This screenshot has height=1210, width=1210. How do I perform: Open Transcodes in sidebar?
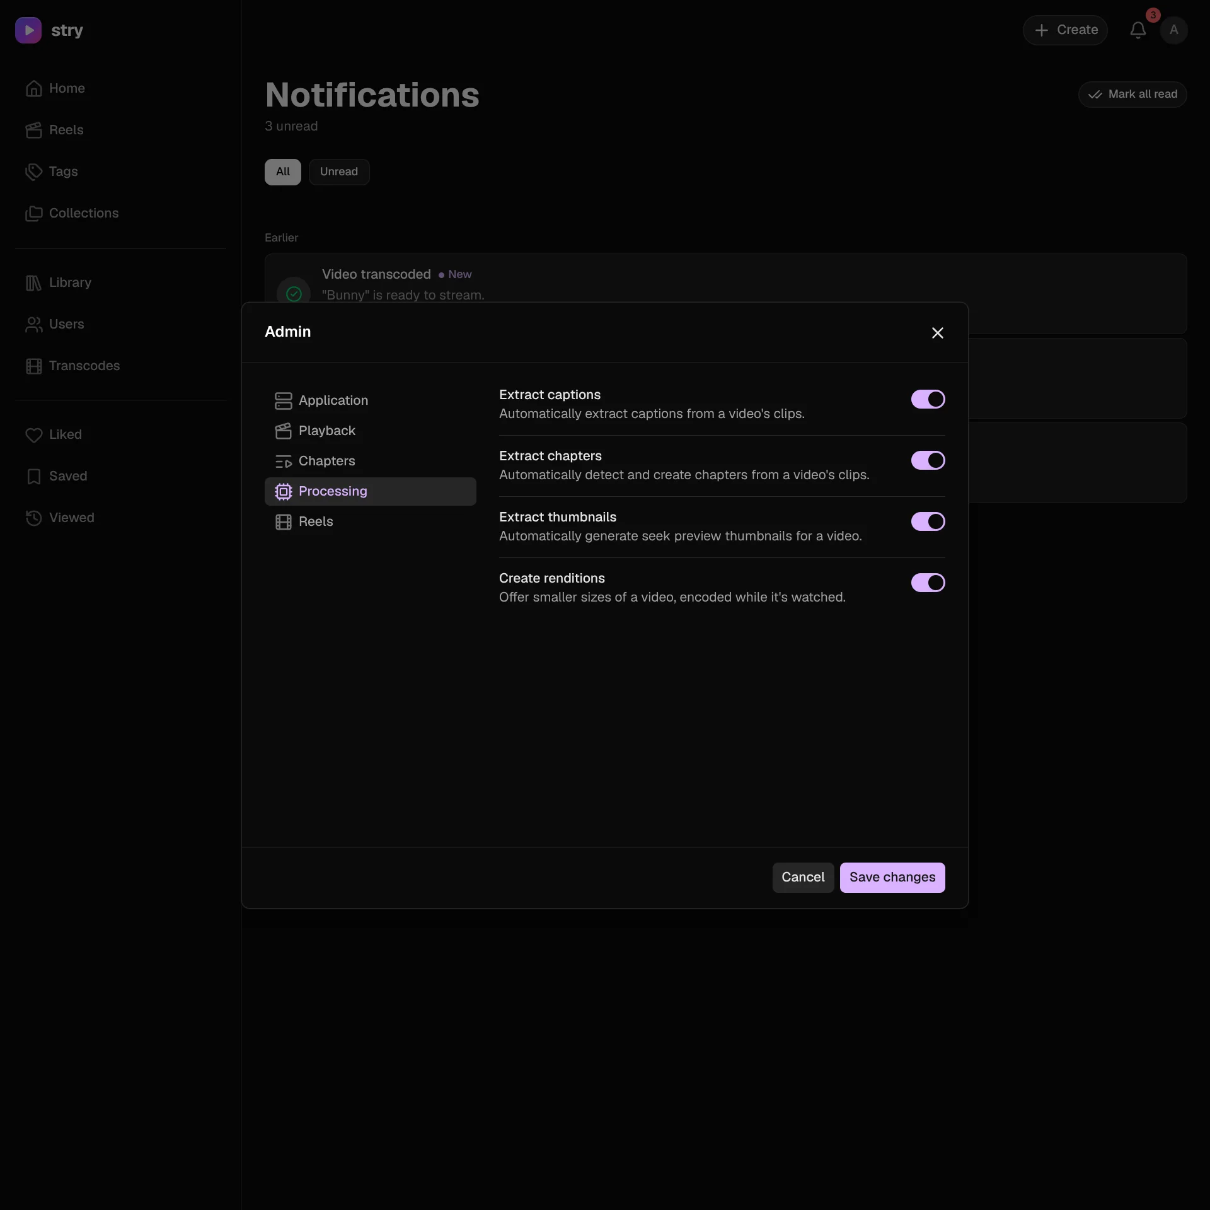pyautogui.click(x=120, y=366)
